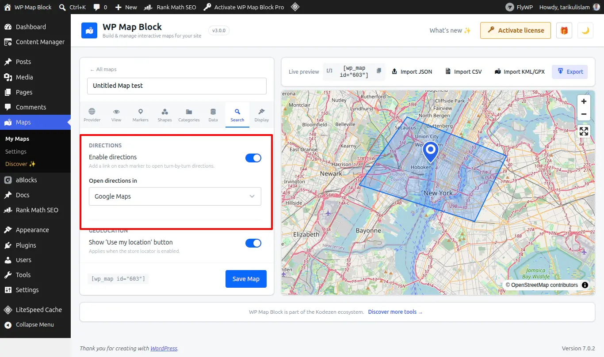Open Pages in the sidebar
604x357 pixels.
pyautogui.click(x=35, y=92)
